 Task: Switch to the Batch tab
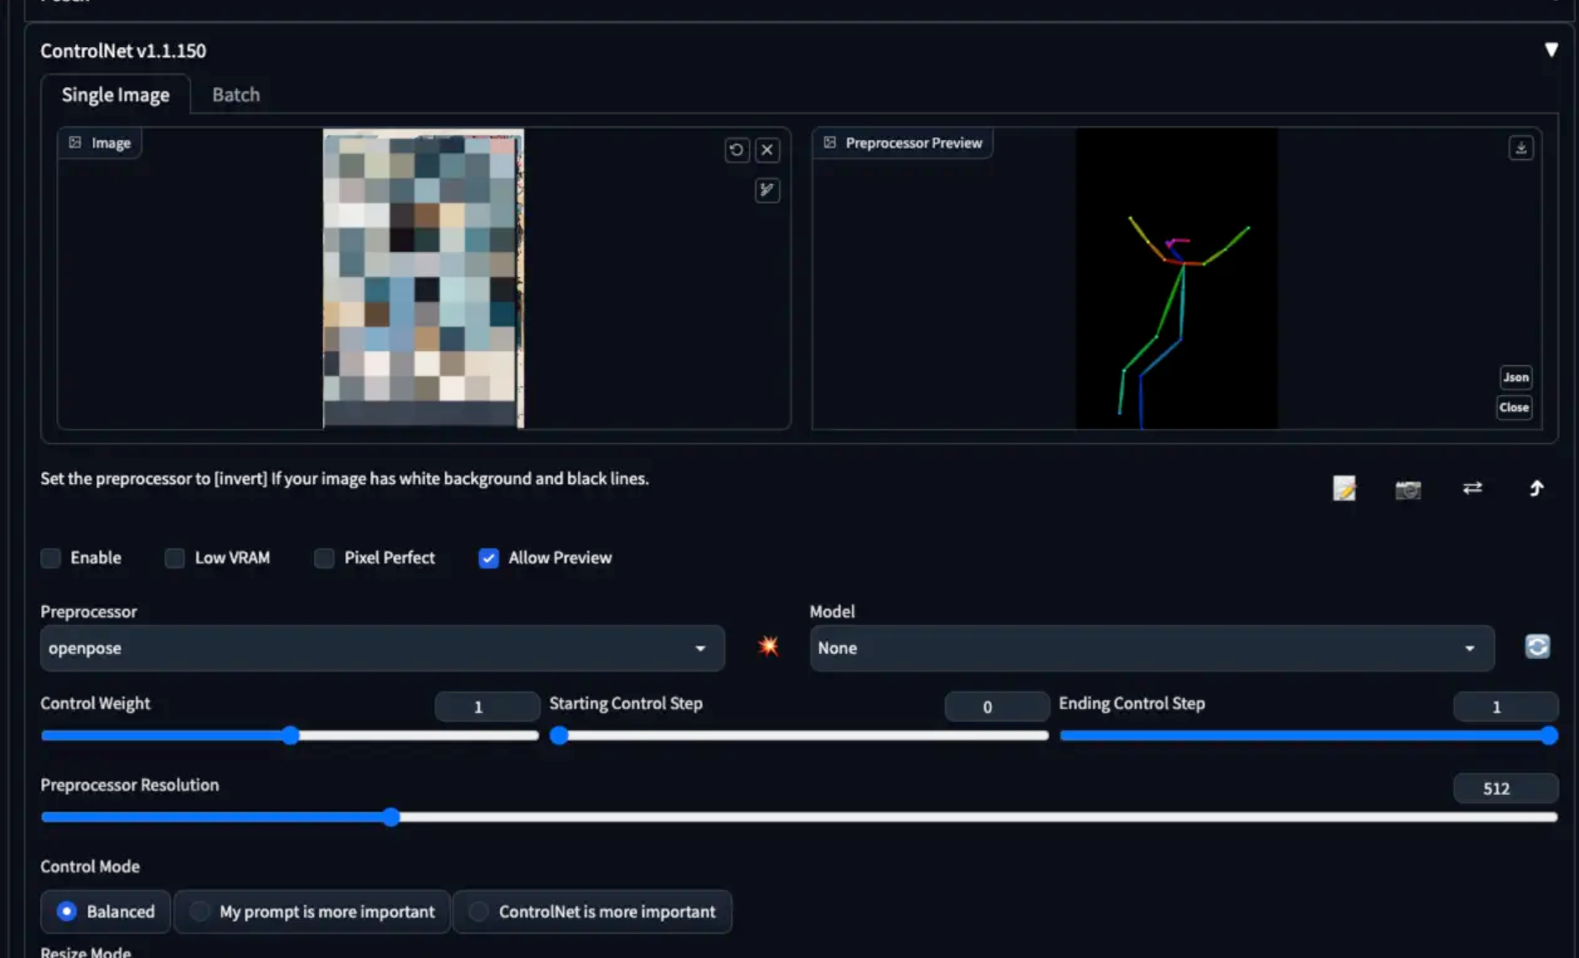tap(235, 95)
